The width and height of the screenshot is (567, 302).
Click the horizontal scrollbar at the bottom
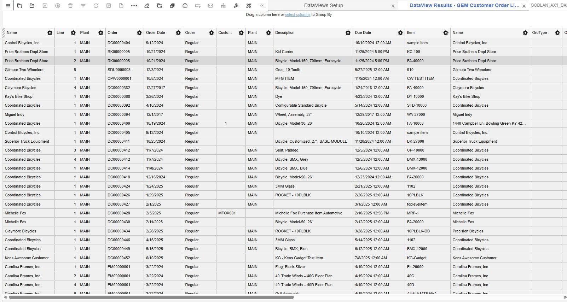[x=151, y=297]
